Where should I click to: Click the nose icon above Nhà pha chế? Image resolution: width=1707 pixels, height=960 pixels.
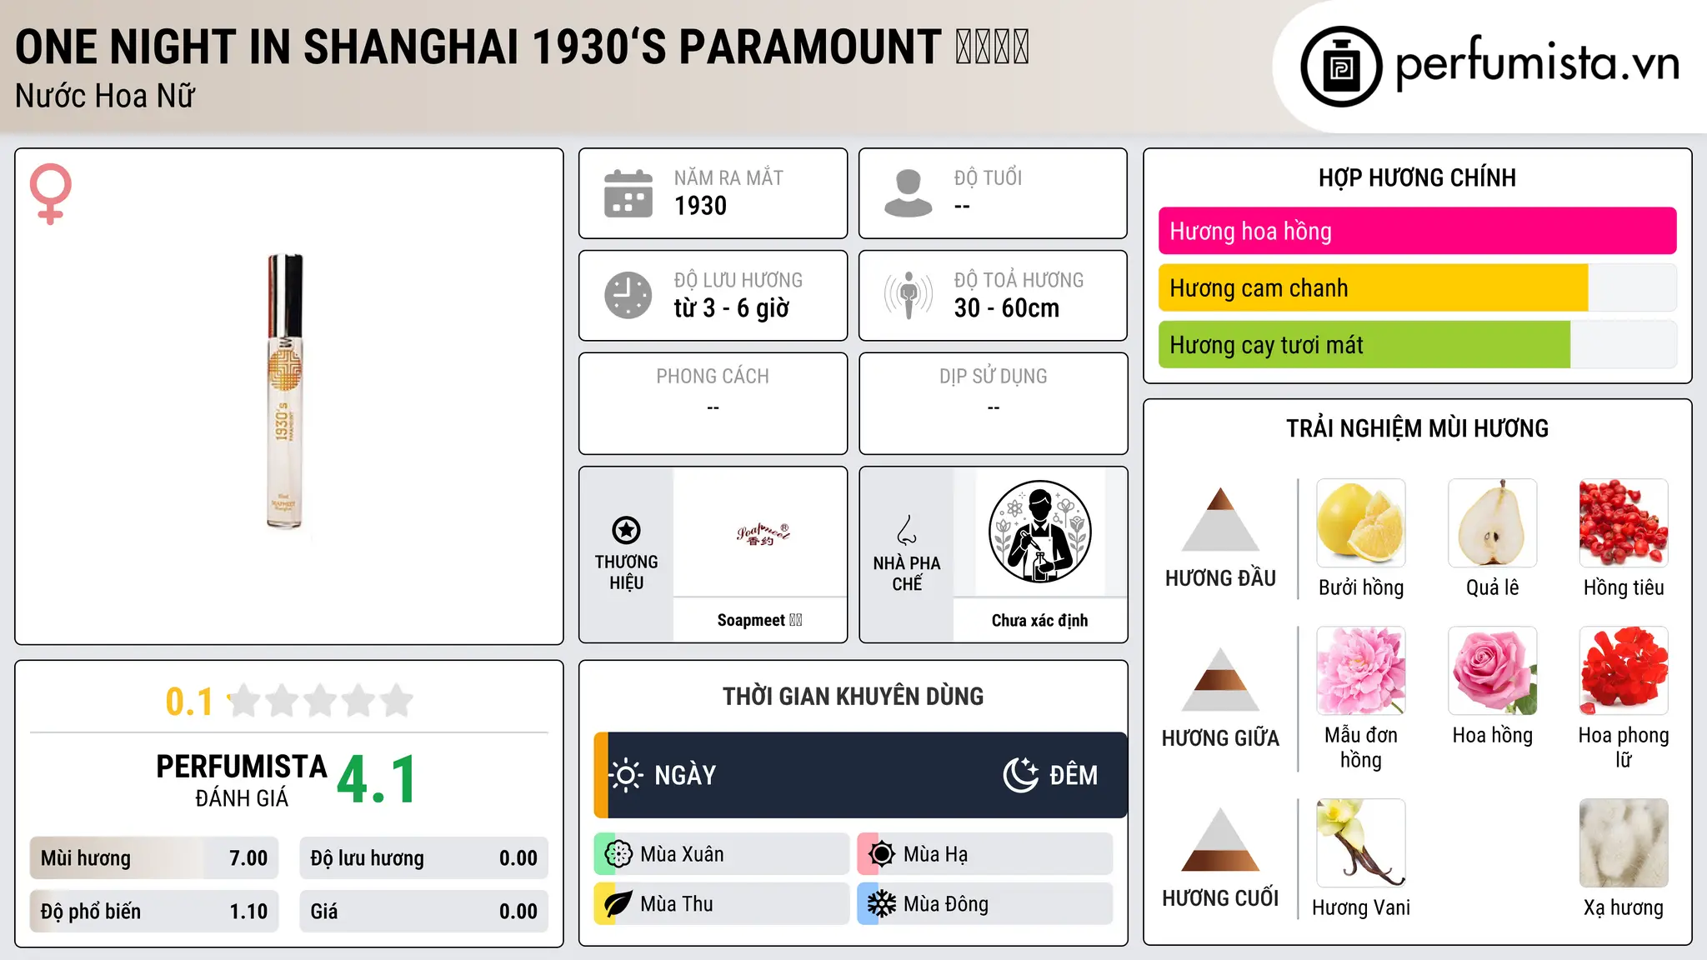(907, 530)
